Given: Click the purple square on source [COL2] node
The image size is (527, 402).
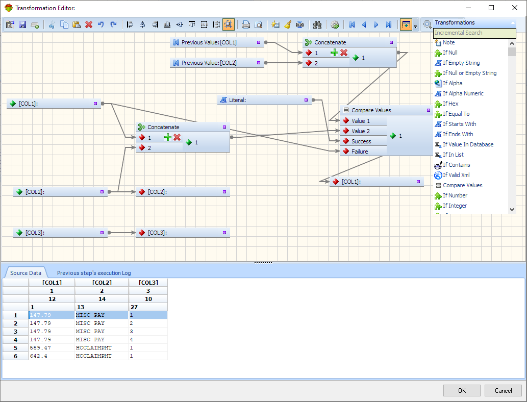Looking at the screenshot, I should pos(102,192).
